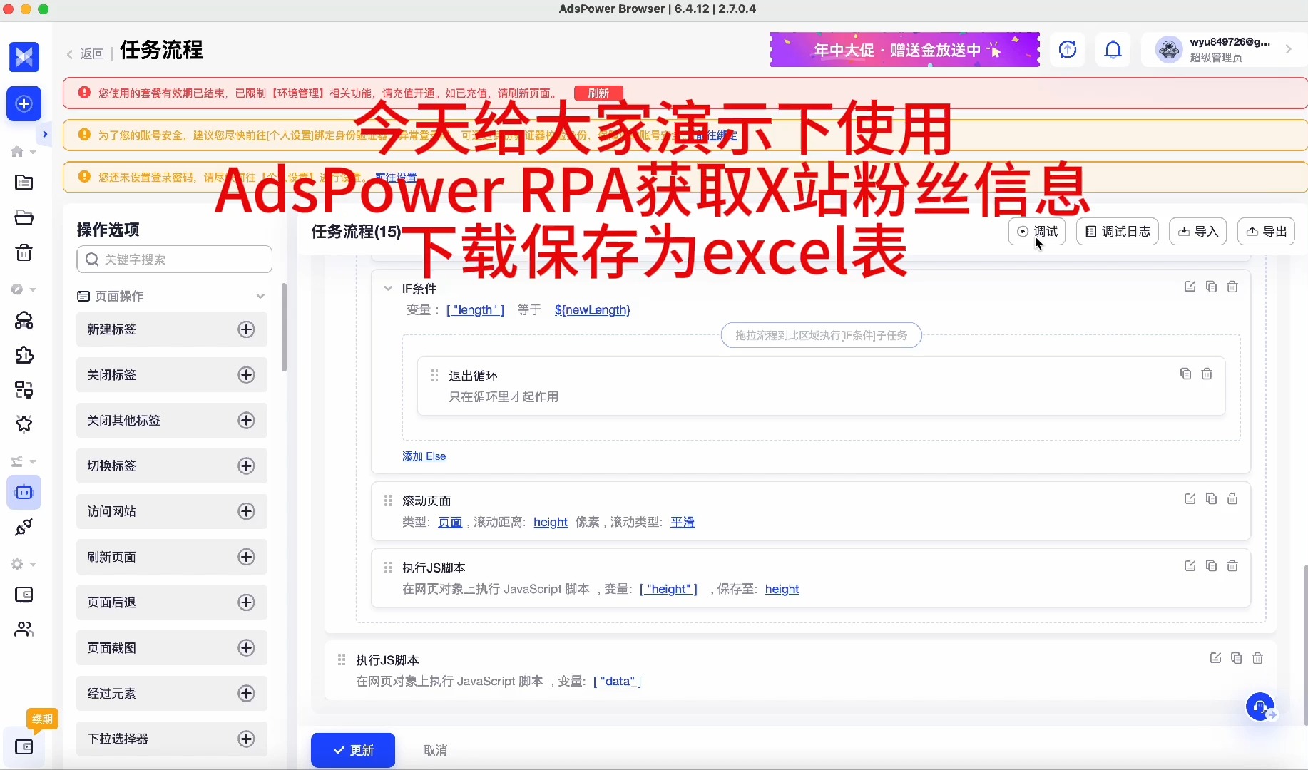Open the customer support headset button
Image resolution: width=1308 pixels, height=770 pixels.
click(1261, 707)
